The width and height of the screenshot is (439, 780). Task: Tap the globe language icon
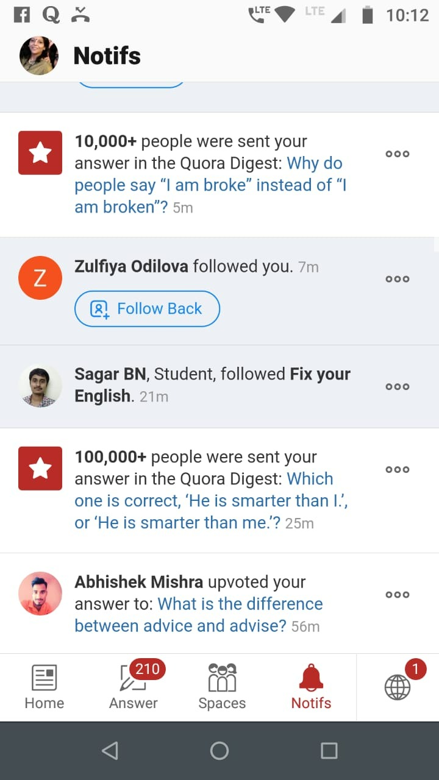click(x=398, y=687)
